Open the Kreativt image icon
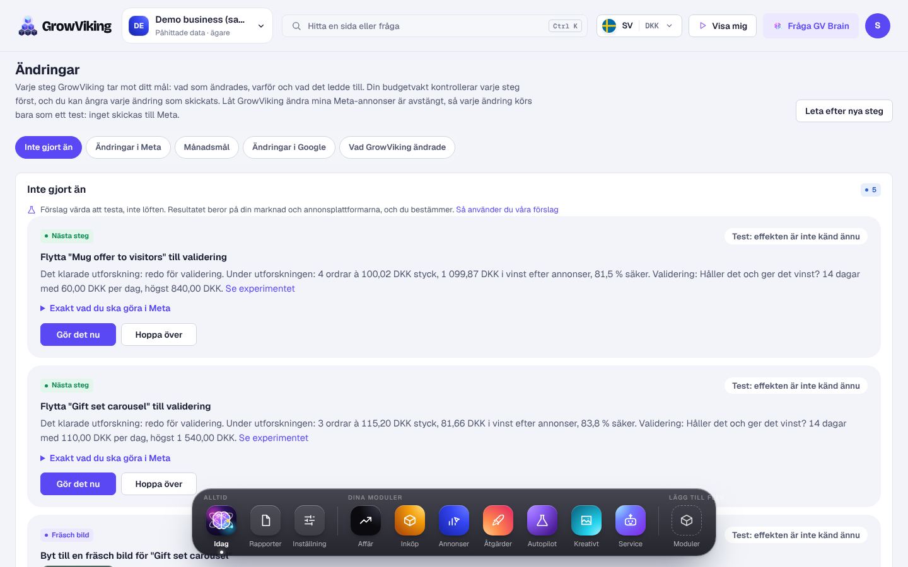Screen dimensions: 908x567 (586, 521)
